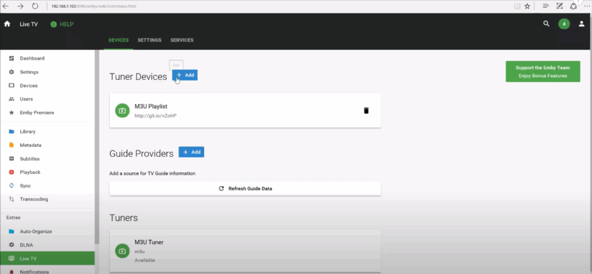Image resolution: width=592 pixels, height=274 pixels.
Task: Open Dashboard in the sidebar
Action: pos(32,58)
